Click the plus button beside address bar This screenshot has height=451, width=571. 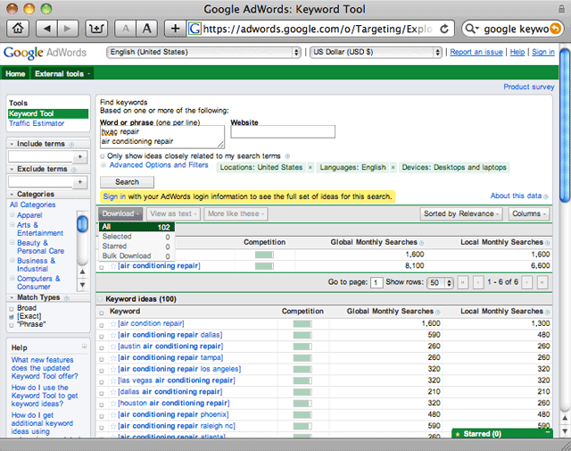click(175, 29)
